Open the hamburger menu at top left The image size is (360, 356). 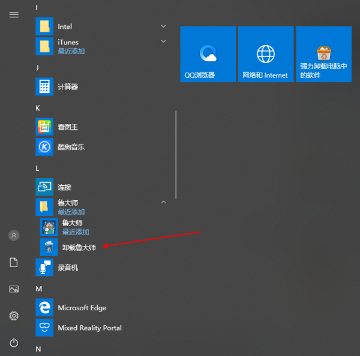coord(14,14)
